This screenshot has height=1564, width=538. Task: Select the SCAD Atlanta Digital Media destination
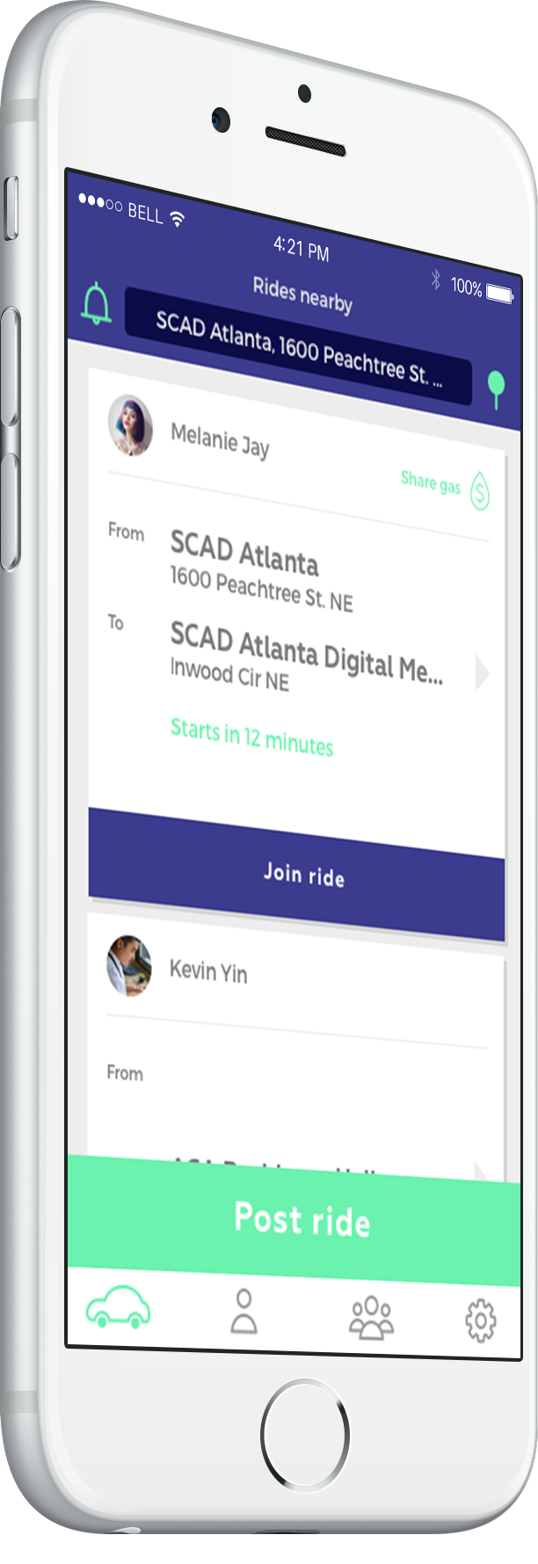[x=306, y=651]
